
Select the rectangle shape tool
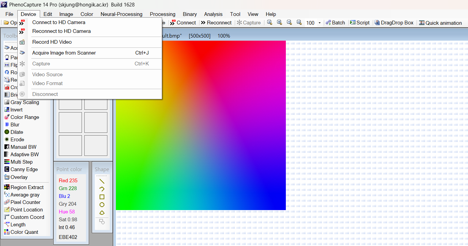coord(102,197)
